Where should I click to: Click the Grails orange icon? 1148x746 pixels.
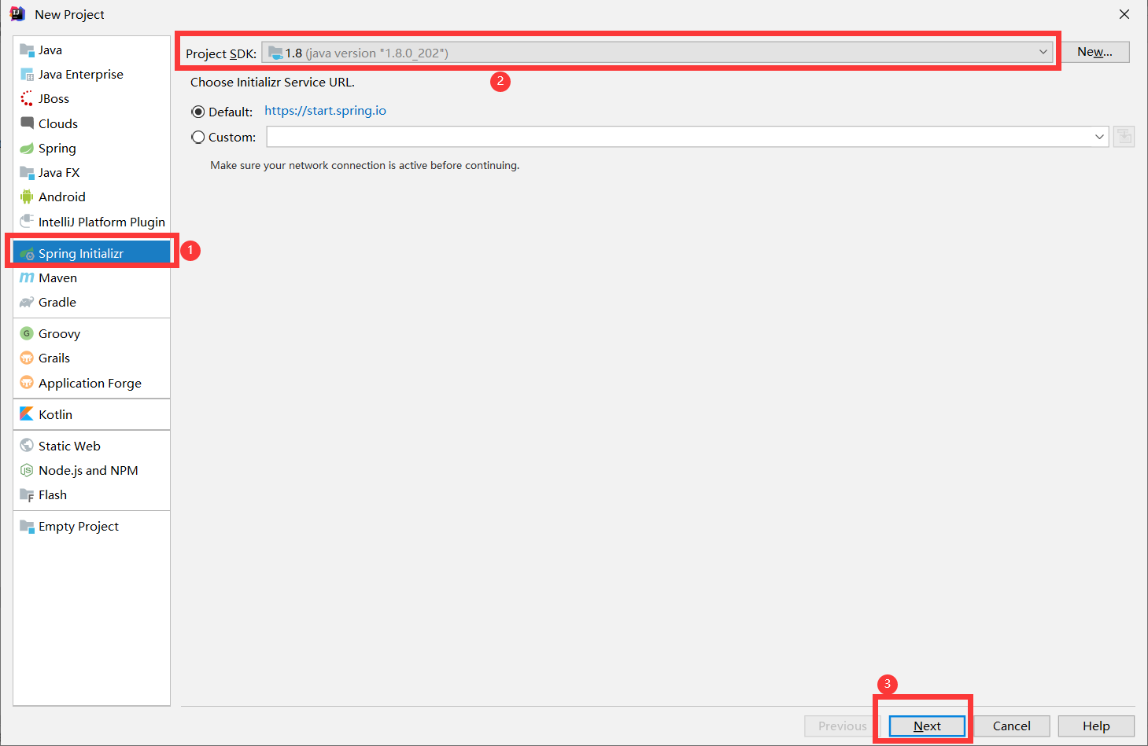click(27, 358)
